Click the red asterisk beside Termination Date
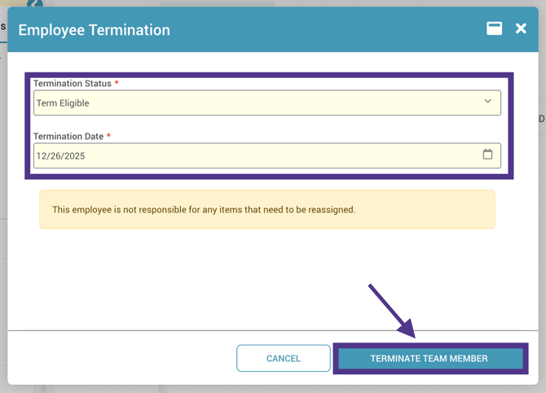 click(x=108, y=137)
